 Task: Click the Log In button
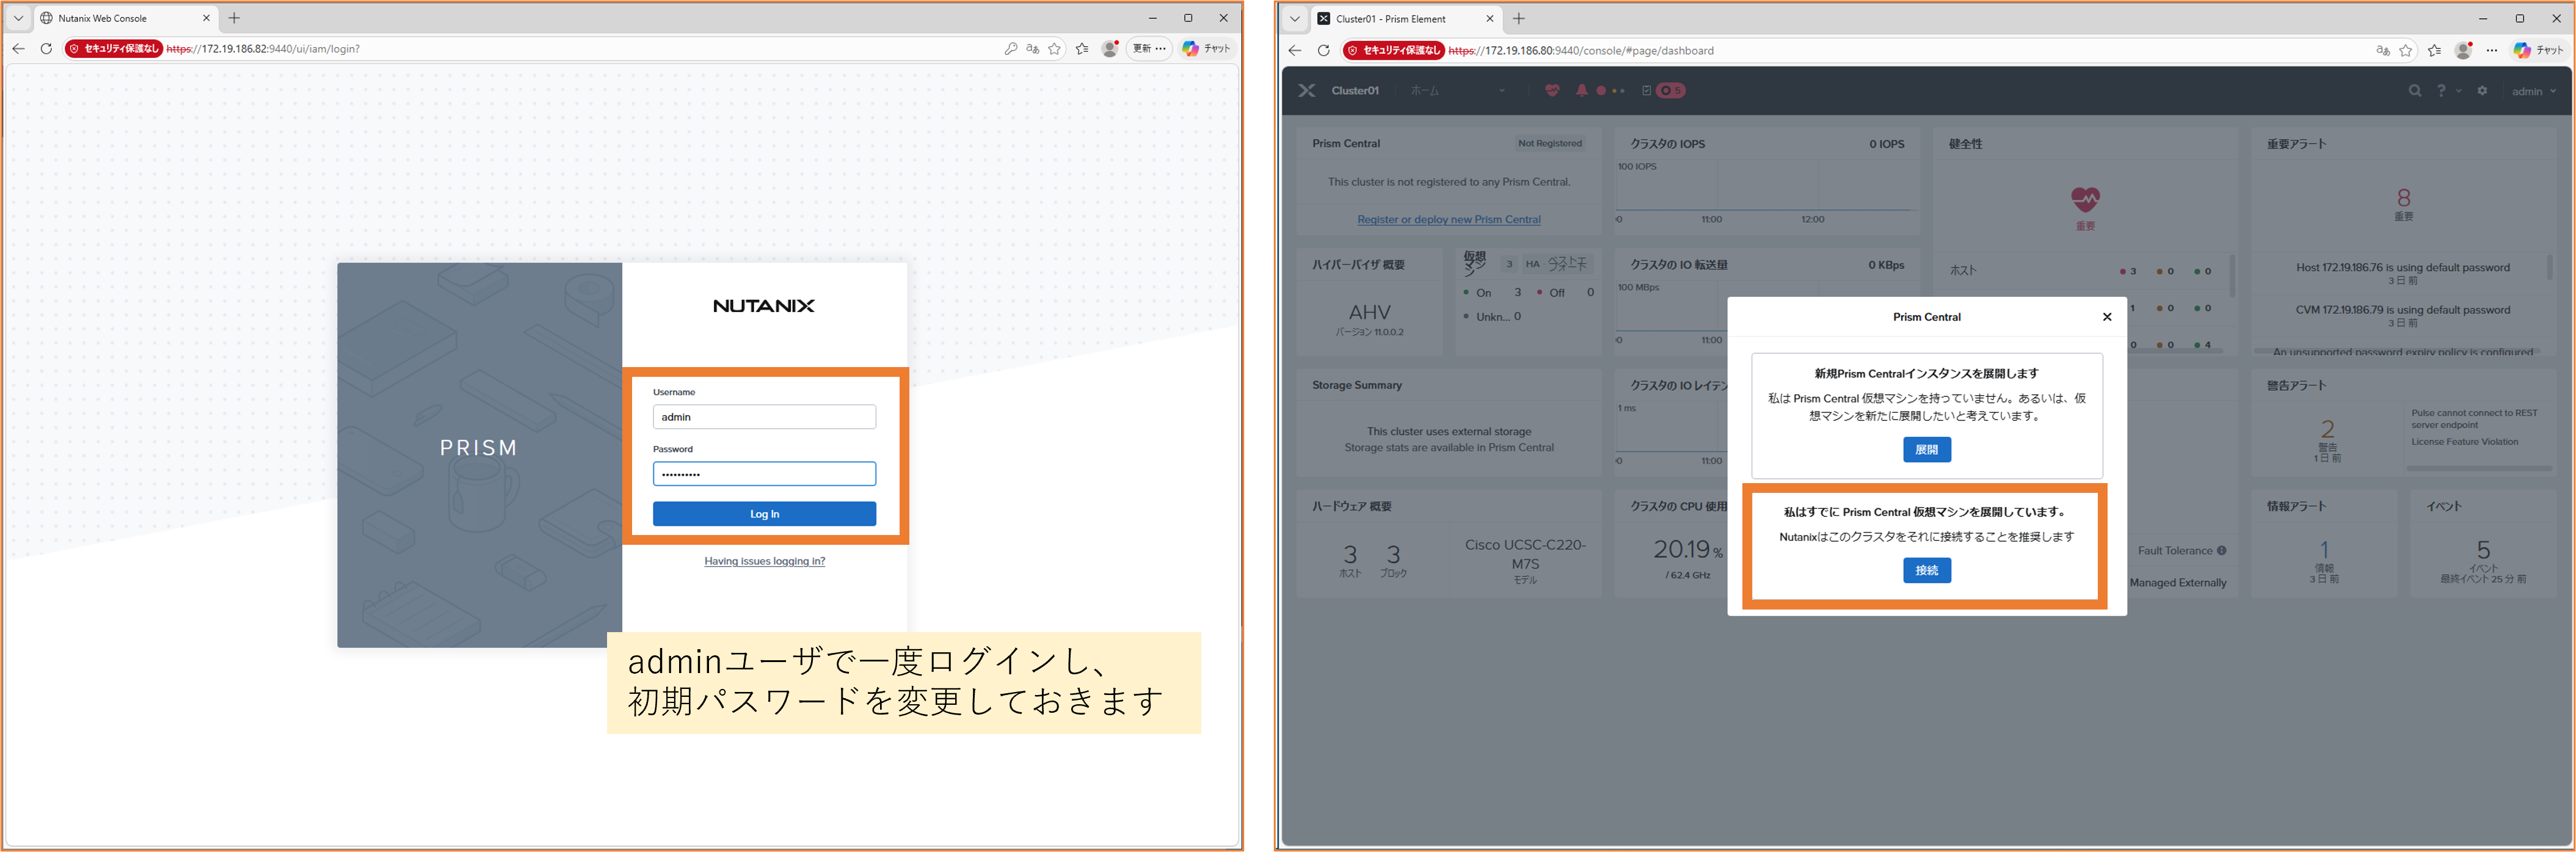(764, 513)
